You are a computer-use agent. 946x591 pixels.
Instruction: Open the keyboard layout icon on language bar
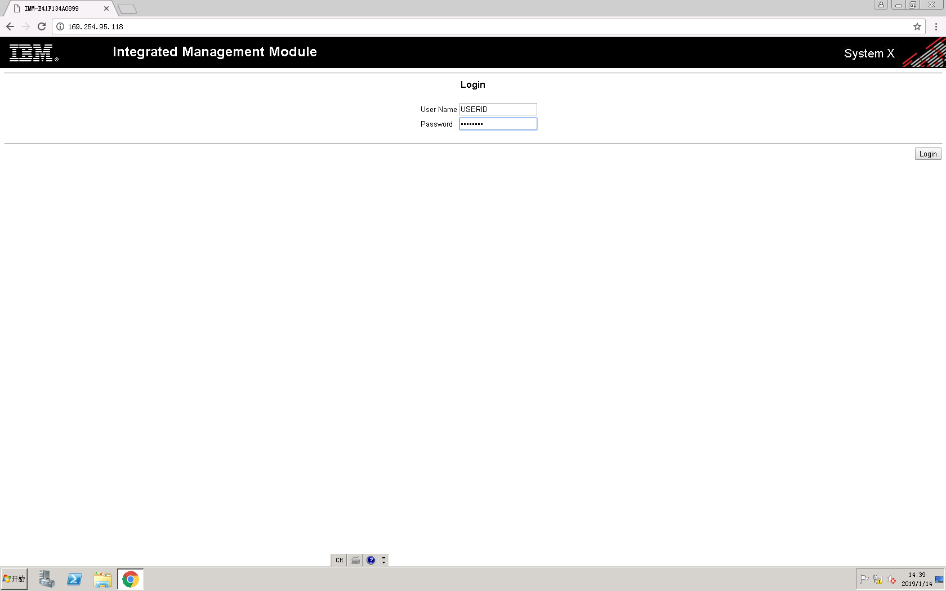tap(355, 560)
